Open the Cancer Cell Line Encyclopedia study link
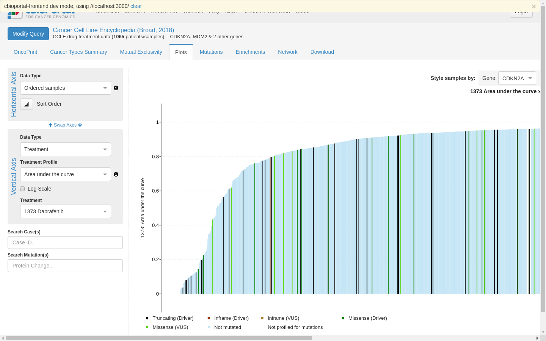This screenshot has height=341, width=546. [114, 30]
